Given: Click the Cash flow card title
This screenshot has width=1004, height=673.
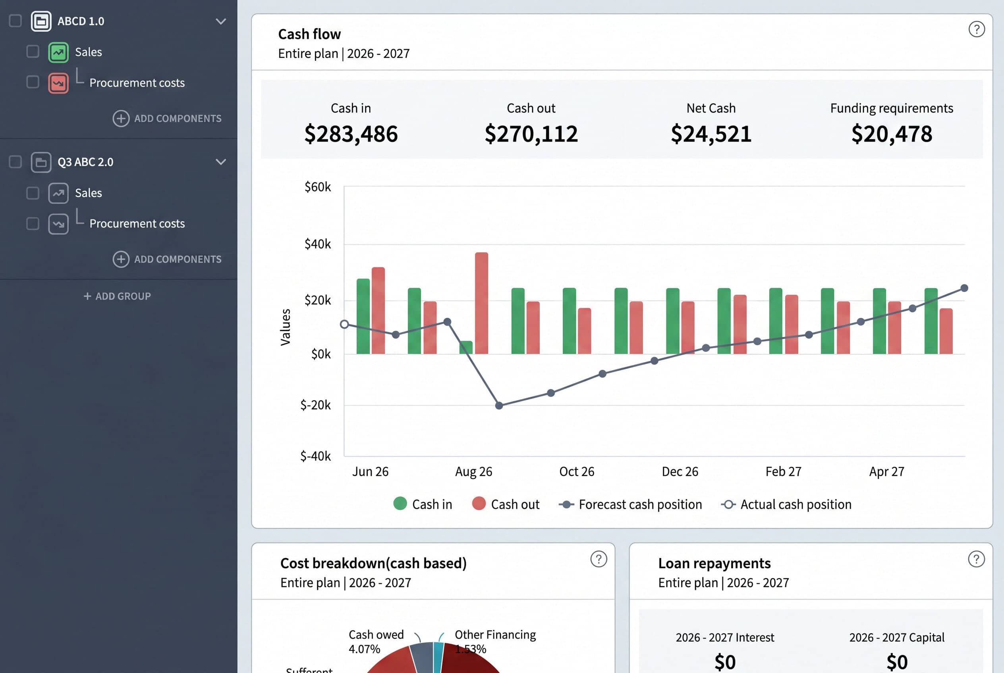Looking at the screenshot, I should 309,34.
